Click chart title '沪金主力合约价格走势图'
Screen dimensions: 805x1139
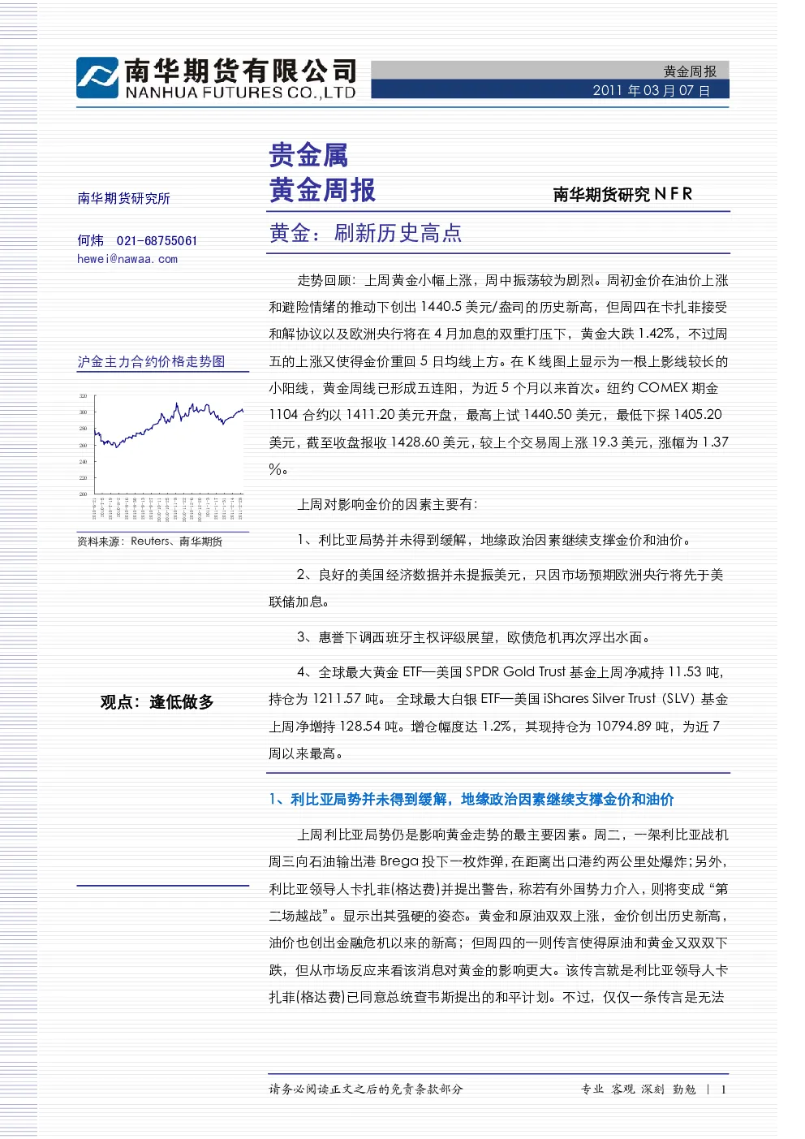[151, 361]
